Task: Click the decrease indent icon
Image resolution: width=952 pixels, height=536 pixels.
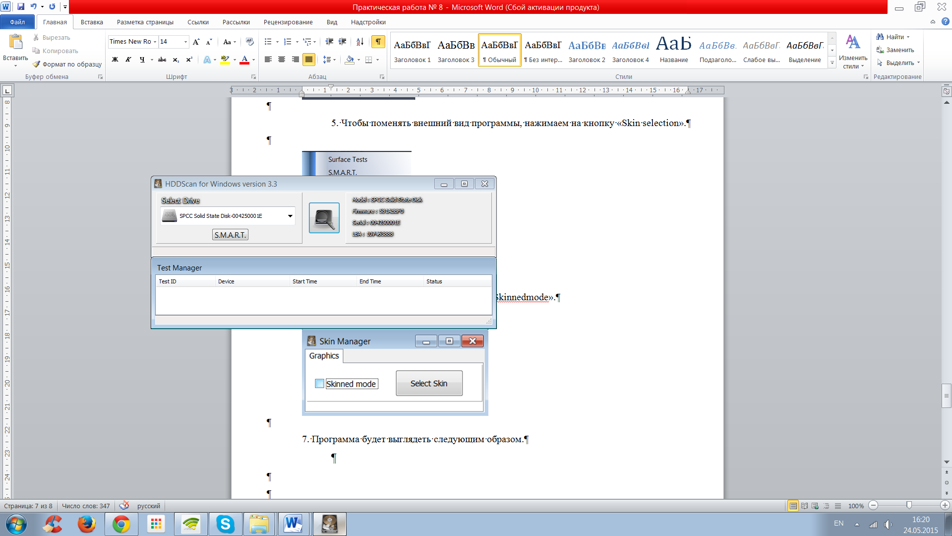Action: (x=329, y=42)
